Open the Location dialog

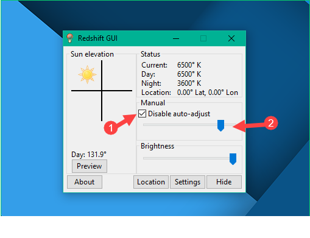151,182
